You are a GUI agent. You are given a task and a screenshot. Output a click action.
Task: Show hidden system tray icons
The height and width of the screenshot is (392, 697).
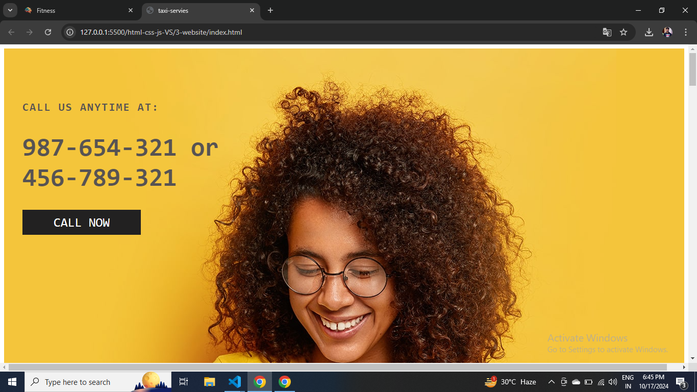pyautogui.click(x=552, y=382)
